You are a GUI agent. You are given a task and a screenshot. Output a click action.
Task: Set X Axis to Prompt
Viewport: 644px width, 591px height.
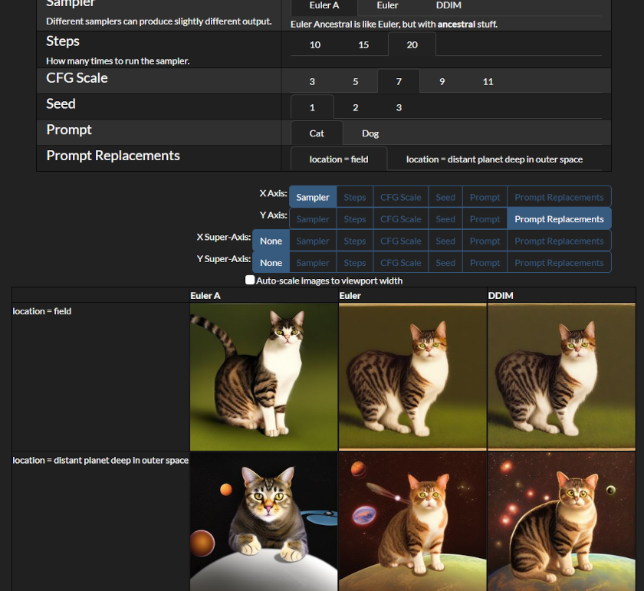[x=485, y=197]
